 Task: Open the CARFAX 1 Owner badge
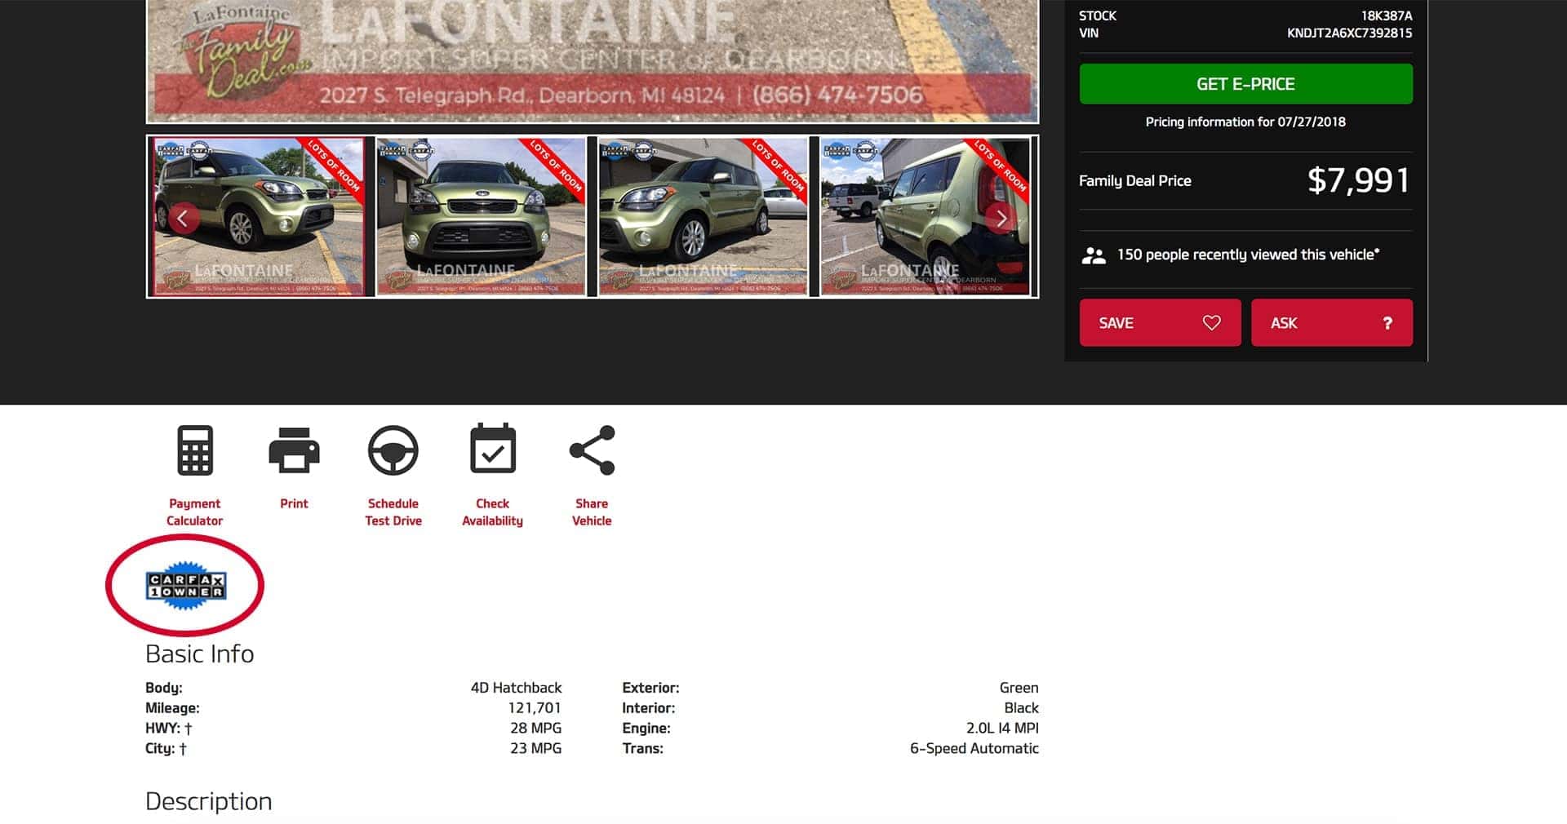(186, 585)
